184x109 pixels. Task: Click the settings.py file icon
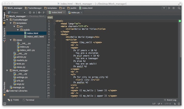click(x=15, y=77)
